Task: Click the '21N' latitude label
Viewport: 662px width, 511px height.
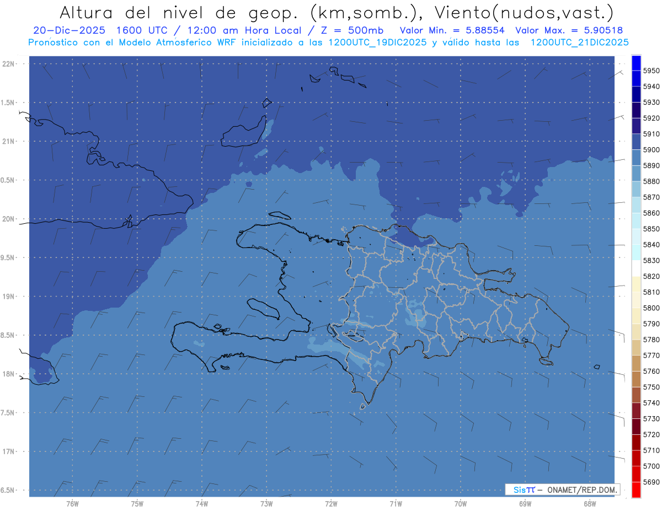Action: 9,141
